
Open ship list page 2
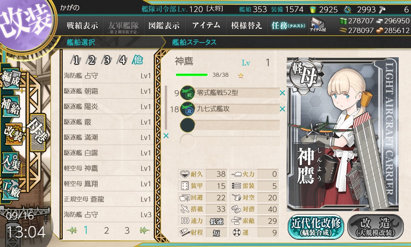pos(107,231)
